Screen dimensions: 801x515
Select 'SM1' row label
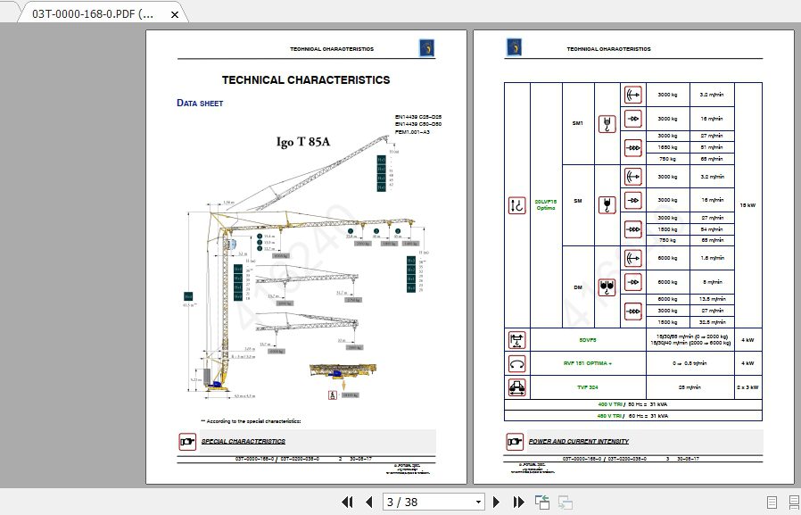pyautogui.click(x=578, y=123)
